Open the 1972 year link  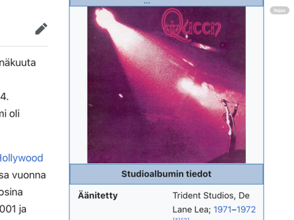[246, 210]
